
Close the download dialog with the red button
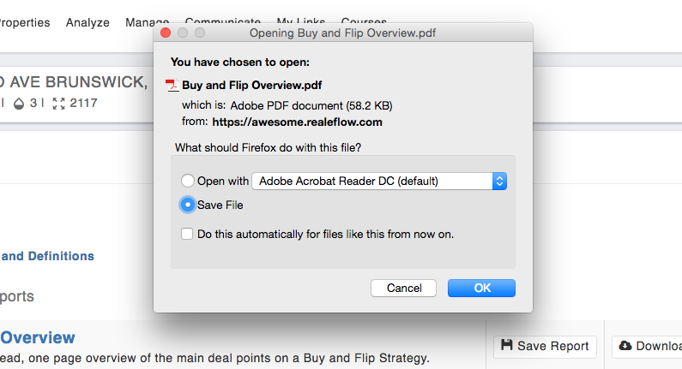coord(166,33)
